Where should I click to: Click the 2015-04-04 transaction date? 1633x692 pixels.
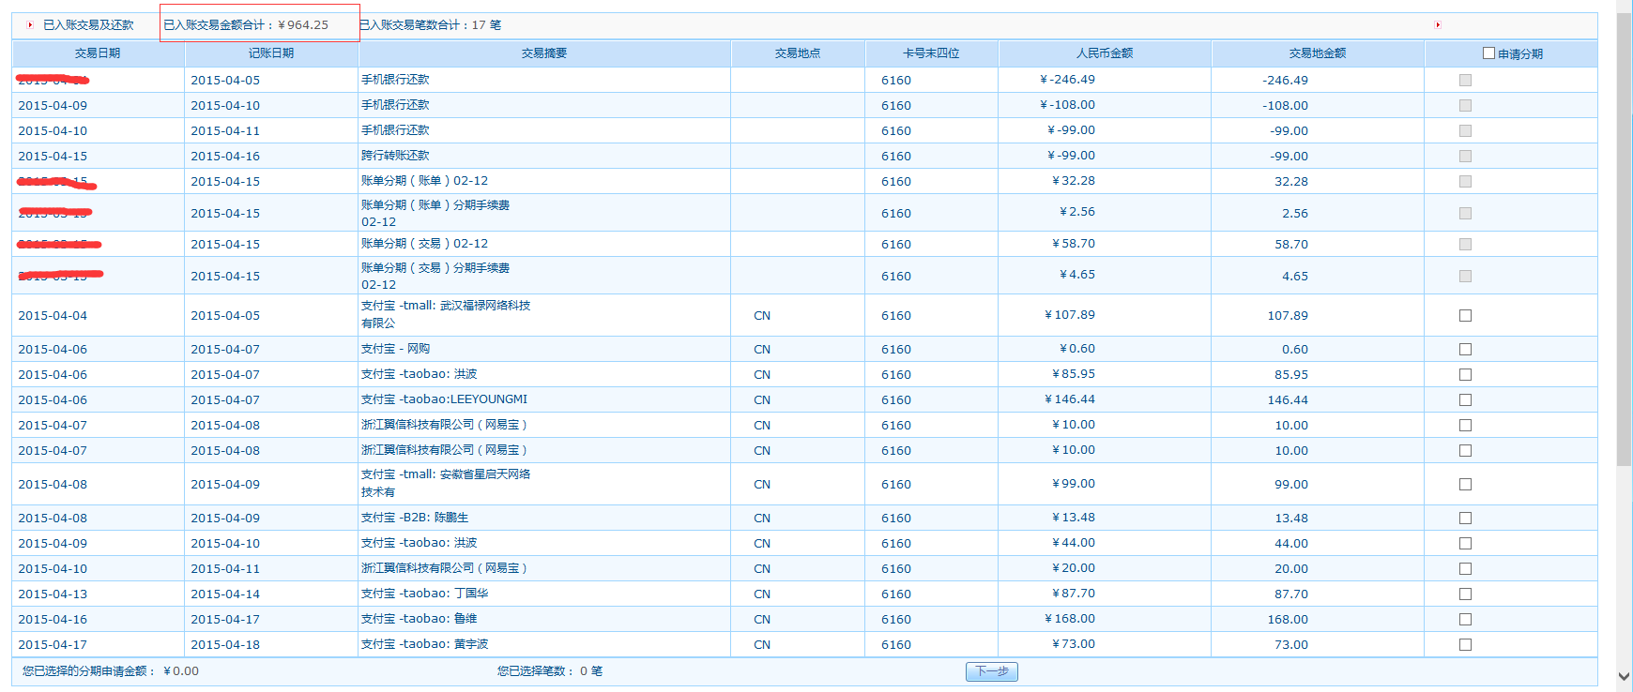pyautogui.click(x=53, y=316)
